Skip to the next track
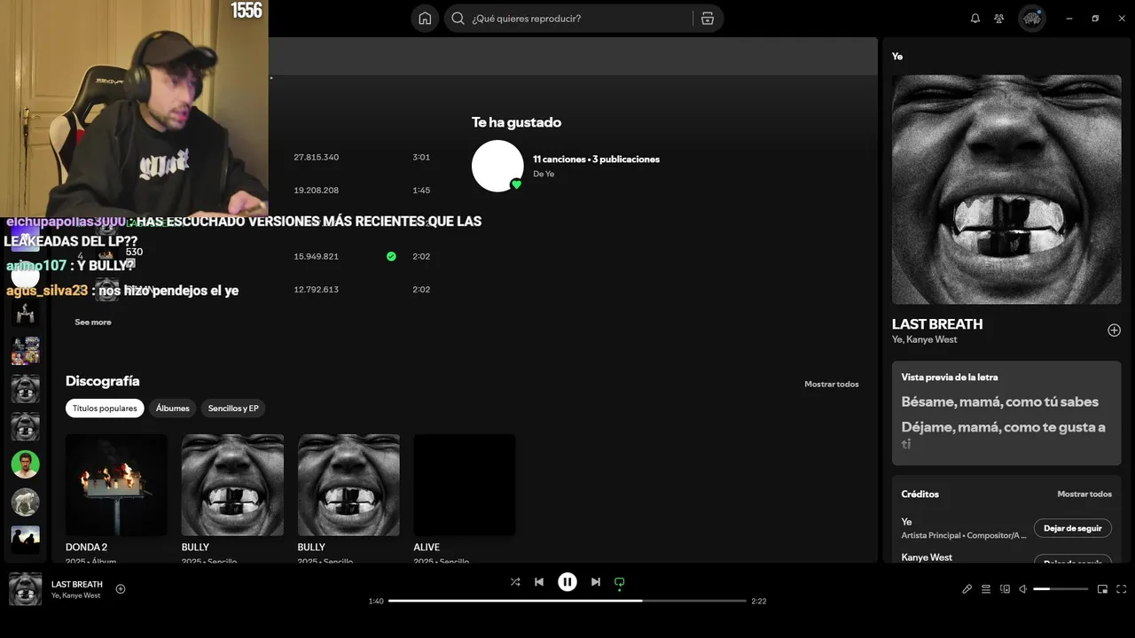1135x638 pixels. point(596,582)
